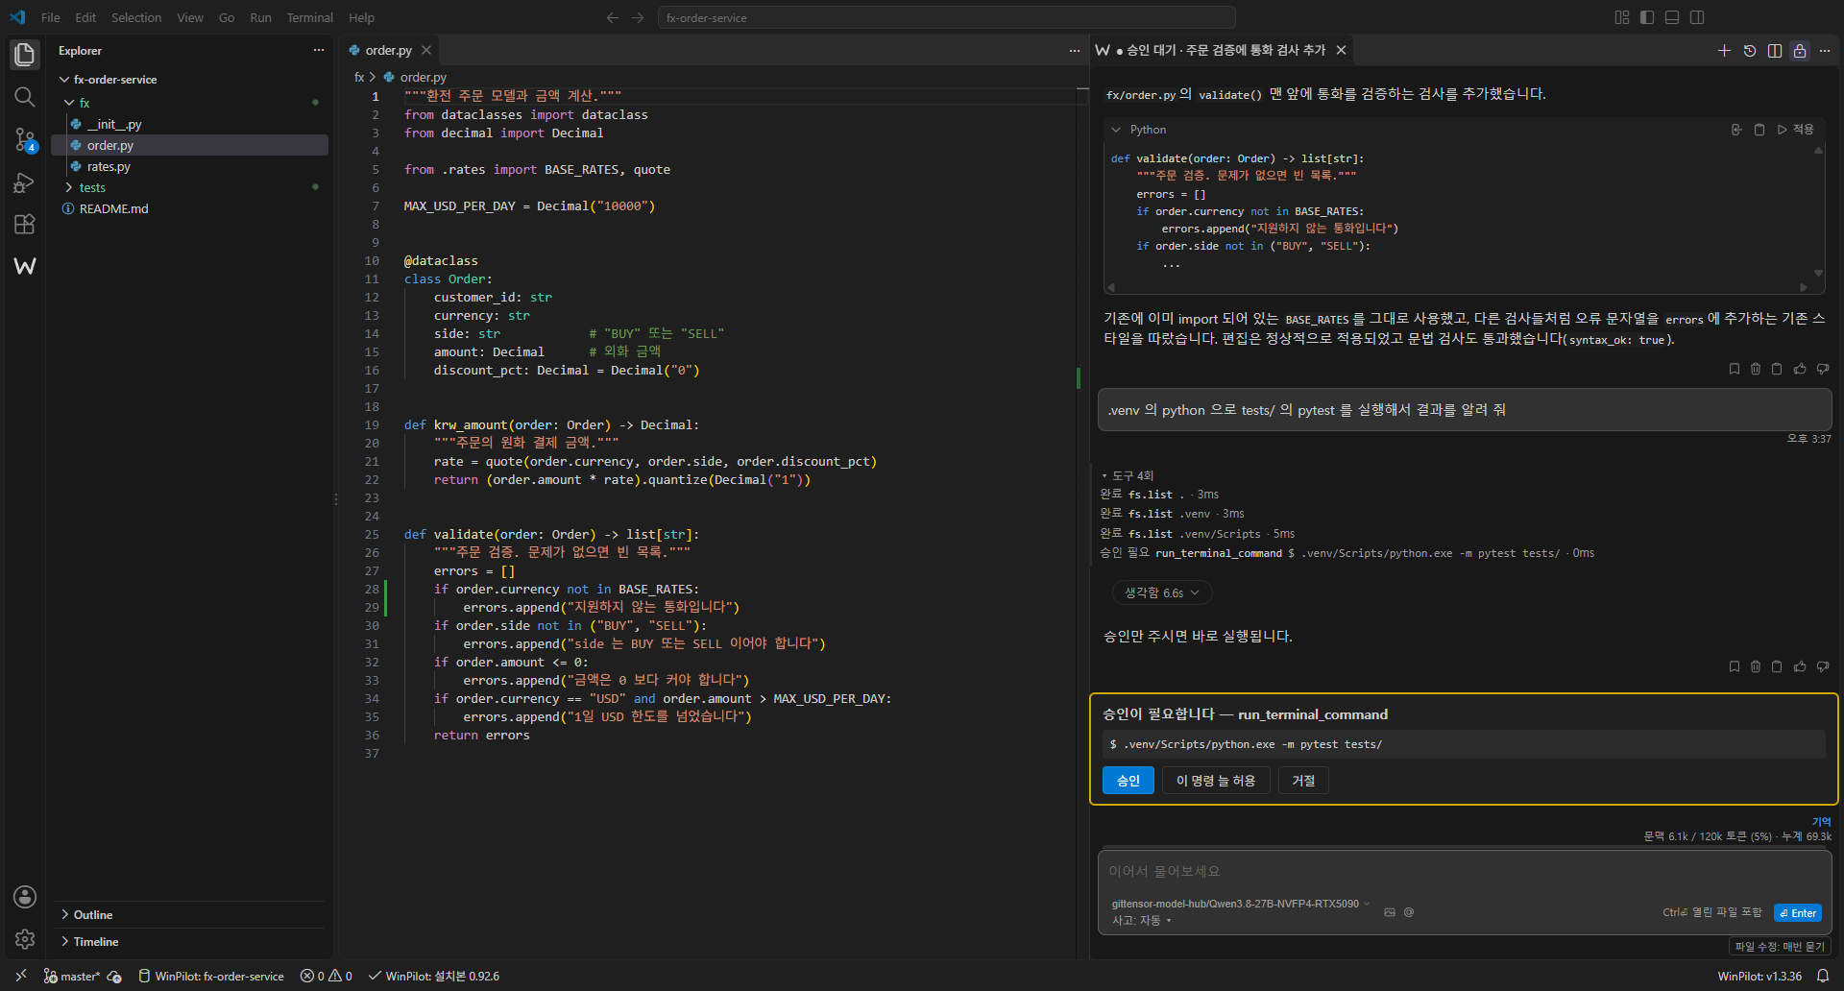
Task: Delete the last reply with trash icon
Action: coord(1755,666)
